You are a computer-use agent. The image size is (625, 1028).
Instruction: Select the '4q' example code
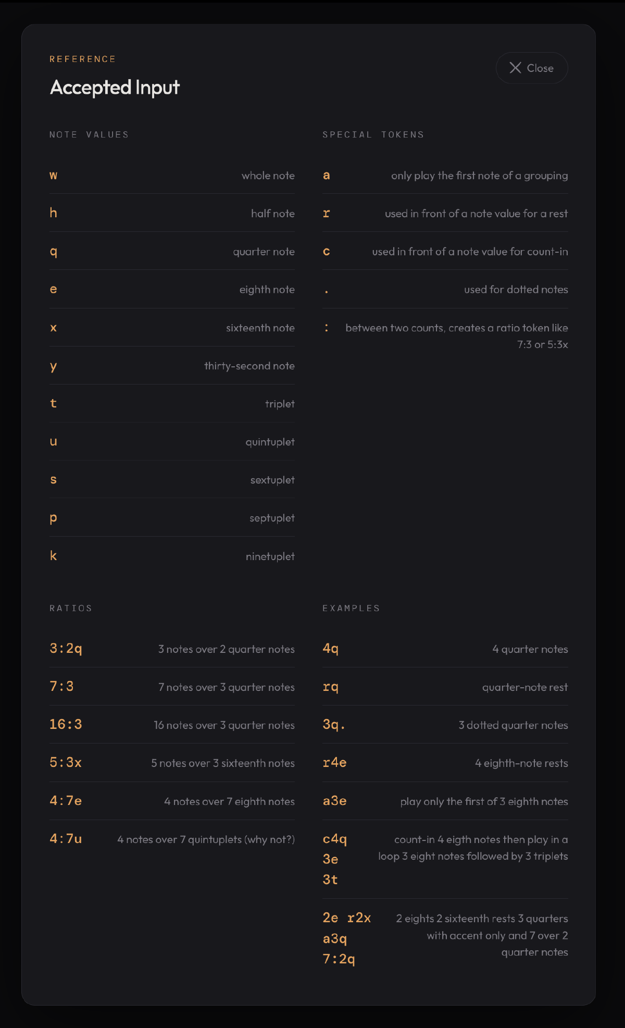(x=331, y=649)
